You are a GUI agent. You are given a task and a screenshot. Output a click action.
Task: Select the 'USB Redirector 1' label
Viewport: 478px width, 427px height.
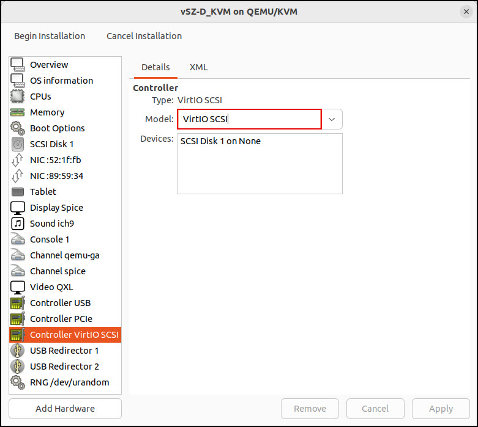coord(64,351)
